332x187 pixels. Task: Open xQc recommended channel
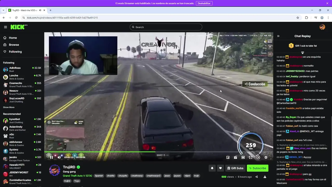[x=22, y=136]
